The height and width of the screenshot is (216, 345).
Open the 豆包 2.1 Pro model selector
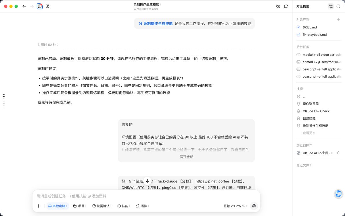tap(235, 206)
